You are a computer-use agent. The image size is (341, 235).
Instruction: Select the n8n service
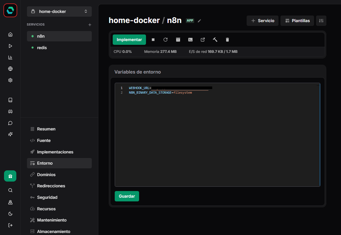[x=59, y=36]
